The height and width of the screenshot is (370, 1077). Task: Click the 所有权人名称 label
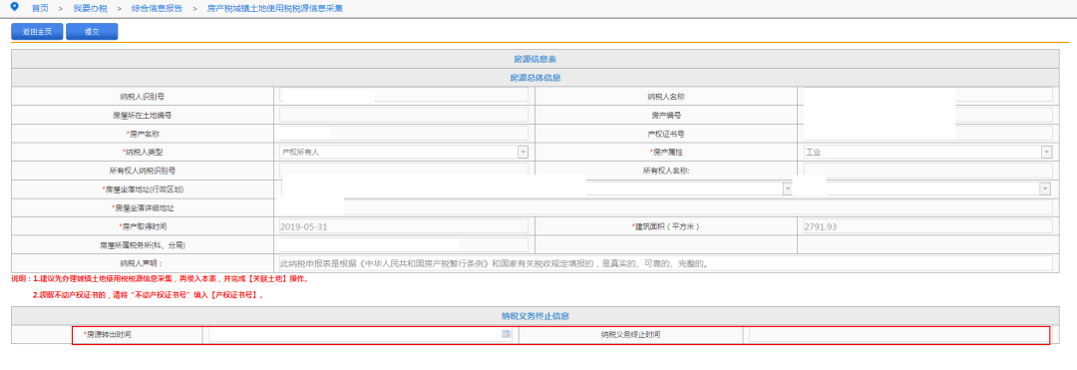pos(665,171)
